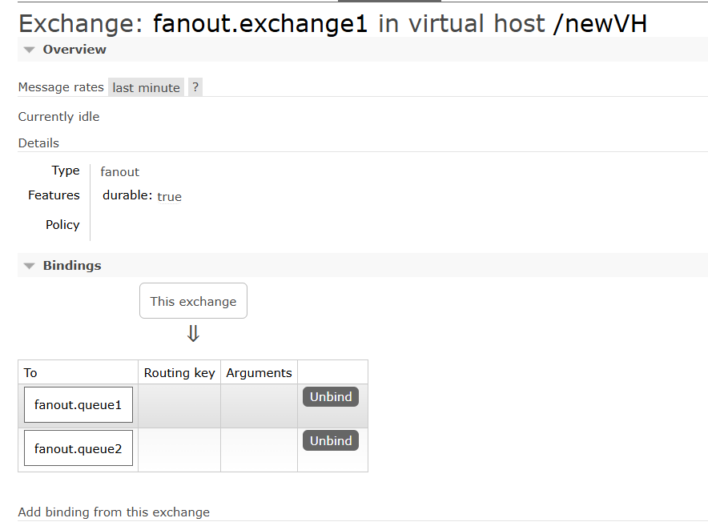Click the Overview heading label
The height and width of the screenshot is (526, 708).
tap(74, 50)
